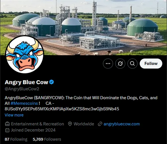Expand bio with View more
This screenshot has height=144, width=167.
point(14,115)
